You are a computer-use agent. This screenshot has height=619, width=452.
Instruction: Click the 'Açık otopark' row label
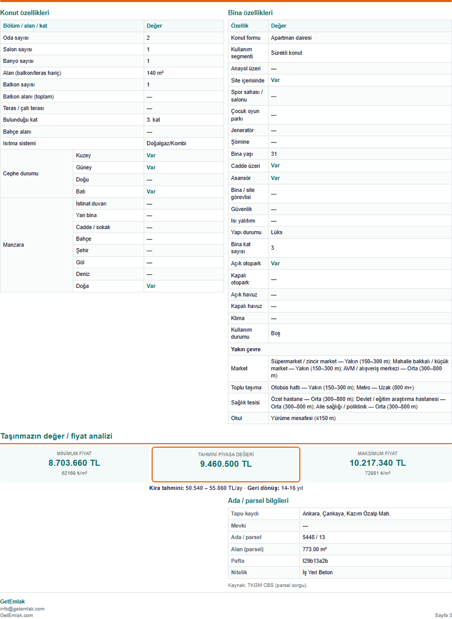[x=246, y=264]
